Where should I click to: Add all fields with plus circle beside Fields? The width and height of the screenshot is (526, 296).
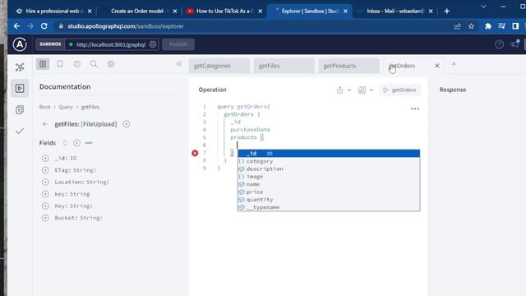tap(76, 143)
